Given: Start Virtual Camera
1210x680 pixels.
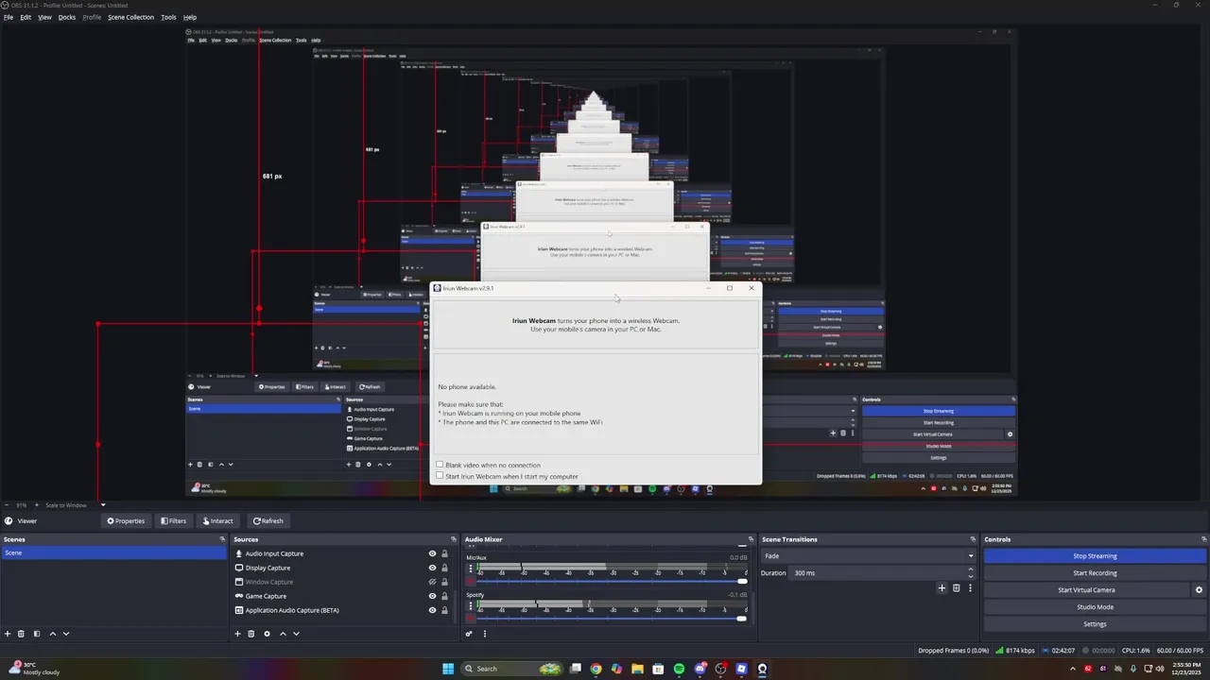Looking at the screenshot, I should (1086, 590).
